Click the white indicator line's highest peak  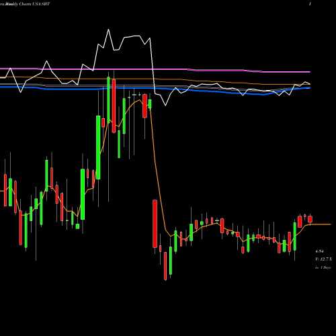[108, 30]
